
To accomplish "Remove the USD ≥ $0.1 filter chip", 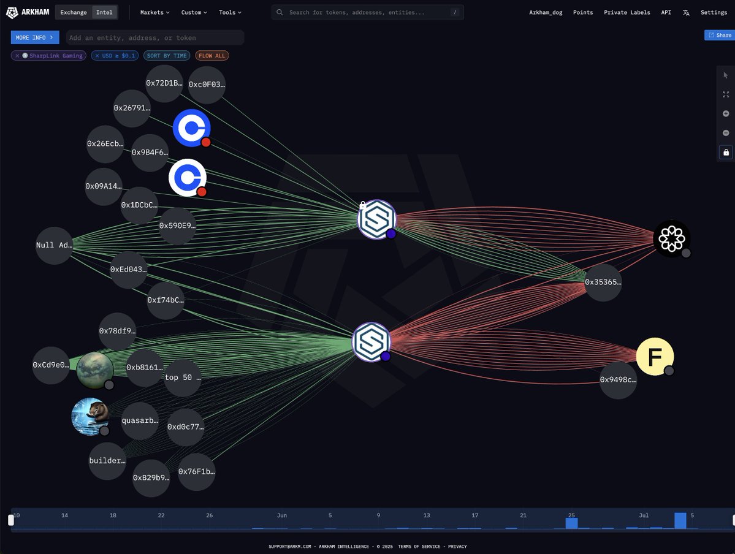I will click(x=97, y=56).
